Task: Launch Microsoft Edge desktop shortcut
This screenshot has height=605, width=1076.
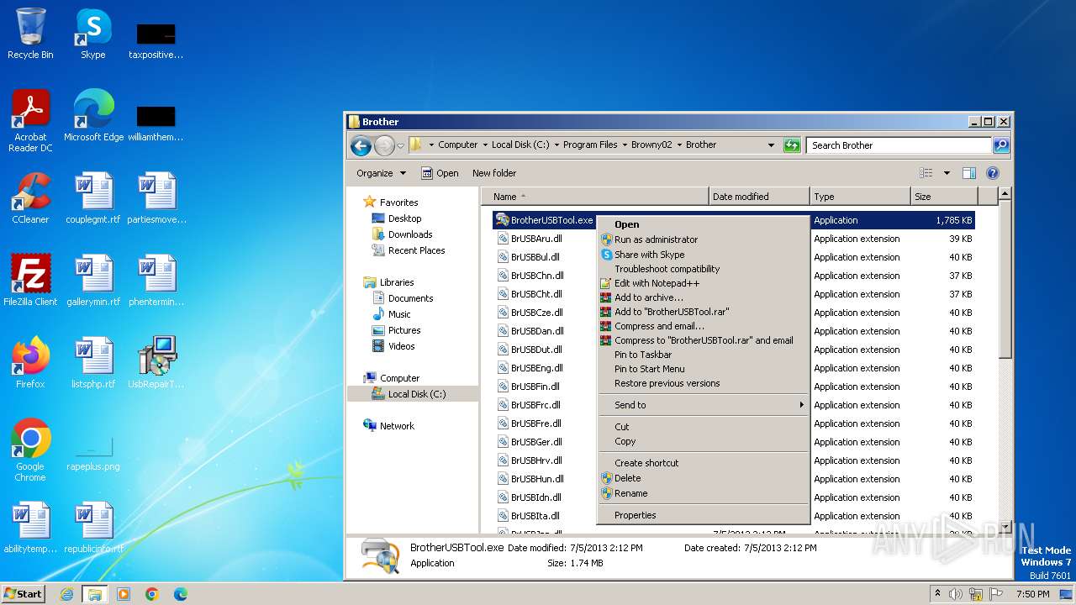Action: (93, 117)
